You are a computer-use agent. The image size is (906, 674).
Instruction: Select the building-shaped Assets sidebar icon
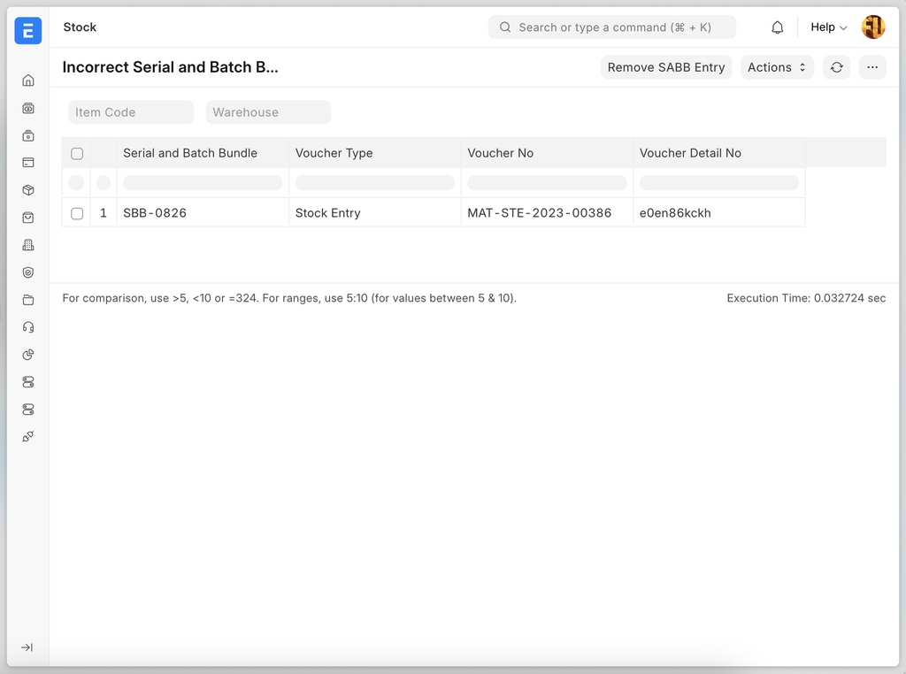[x=27, y=245]
